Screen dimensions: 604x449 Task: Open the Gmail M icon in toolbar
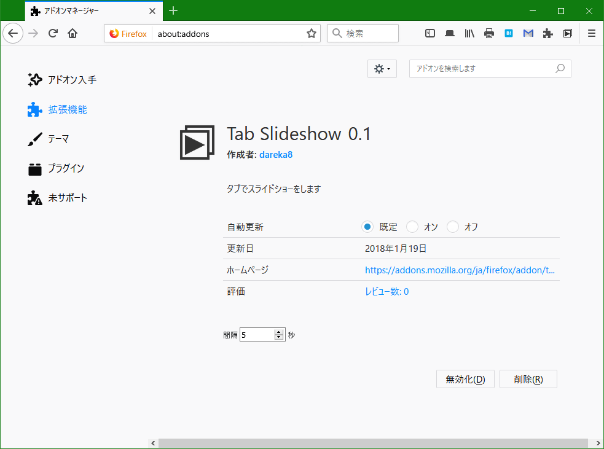(x=528, y=34)
